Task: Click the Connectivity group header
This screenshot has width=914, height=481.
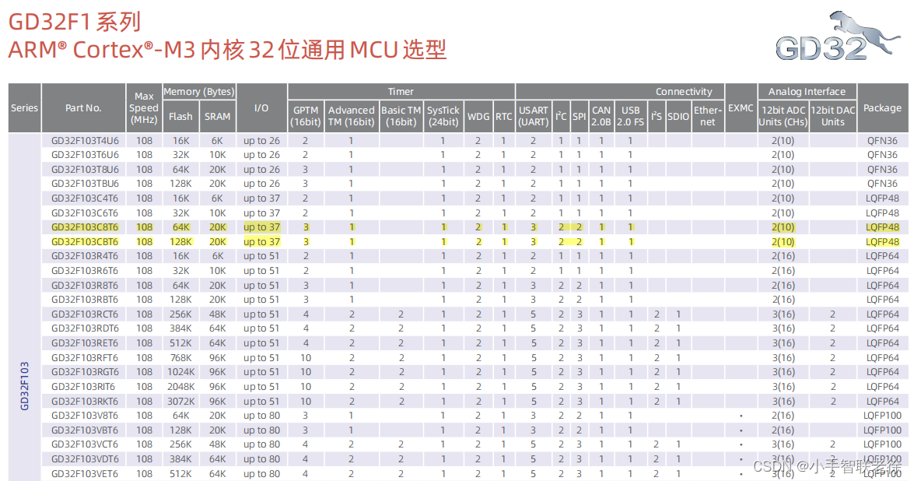Action: tap(620, 92)
